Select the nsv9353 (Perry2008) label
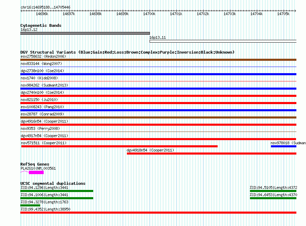Viewport: 306px width, 226px height. (40, 128)
